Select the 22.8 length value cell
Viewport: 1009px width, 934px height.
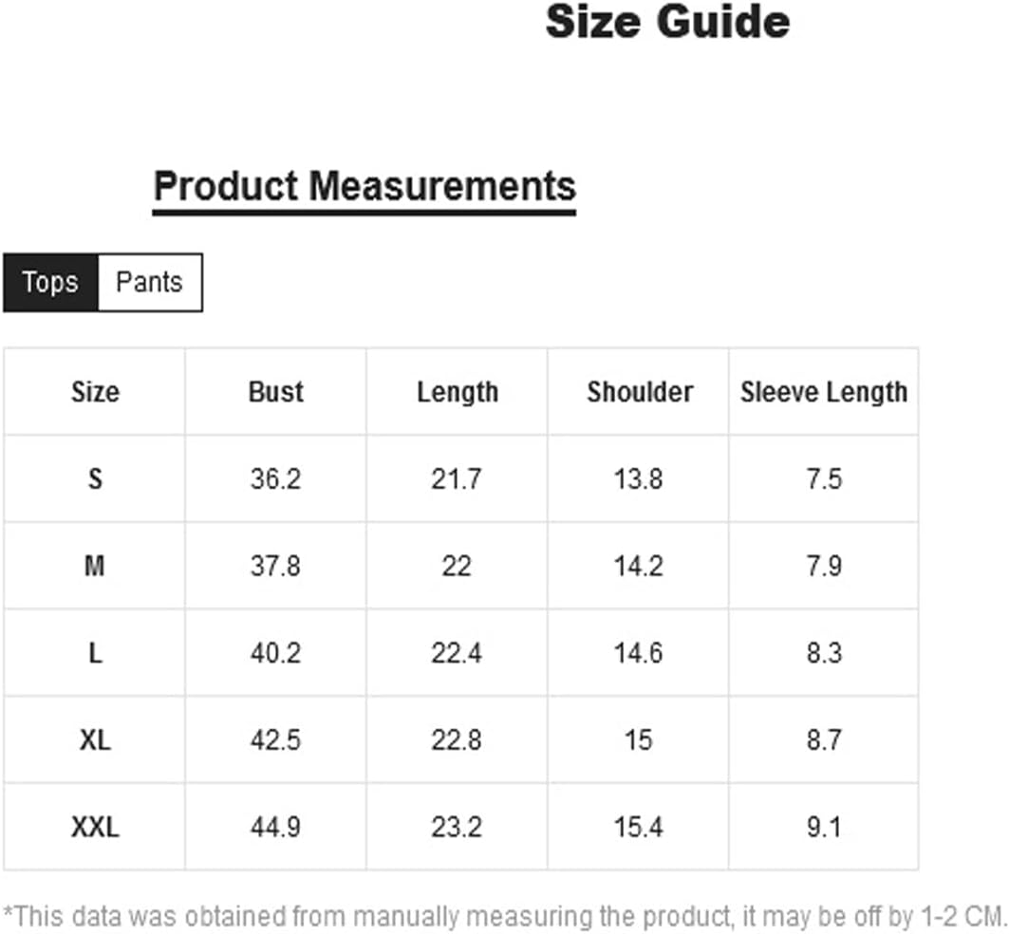pyautogui.click(x=457, y=740)
